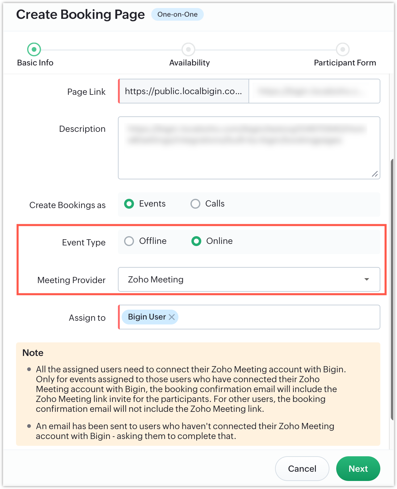
Task: Focus the Description text area
Action: tap(249, 148)
